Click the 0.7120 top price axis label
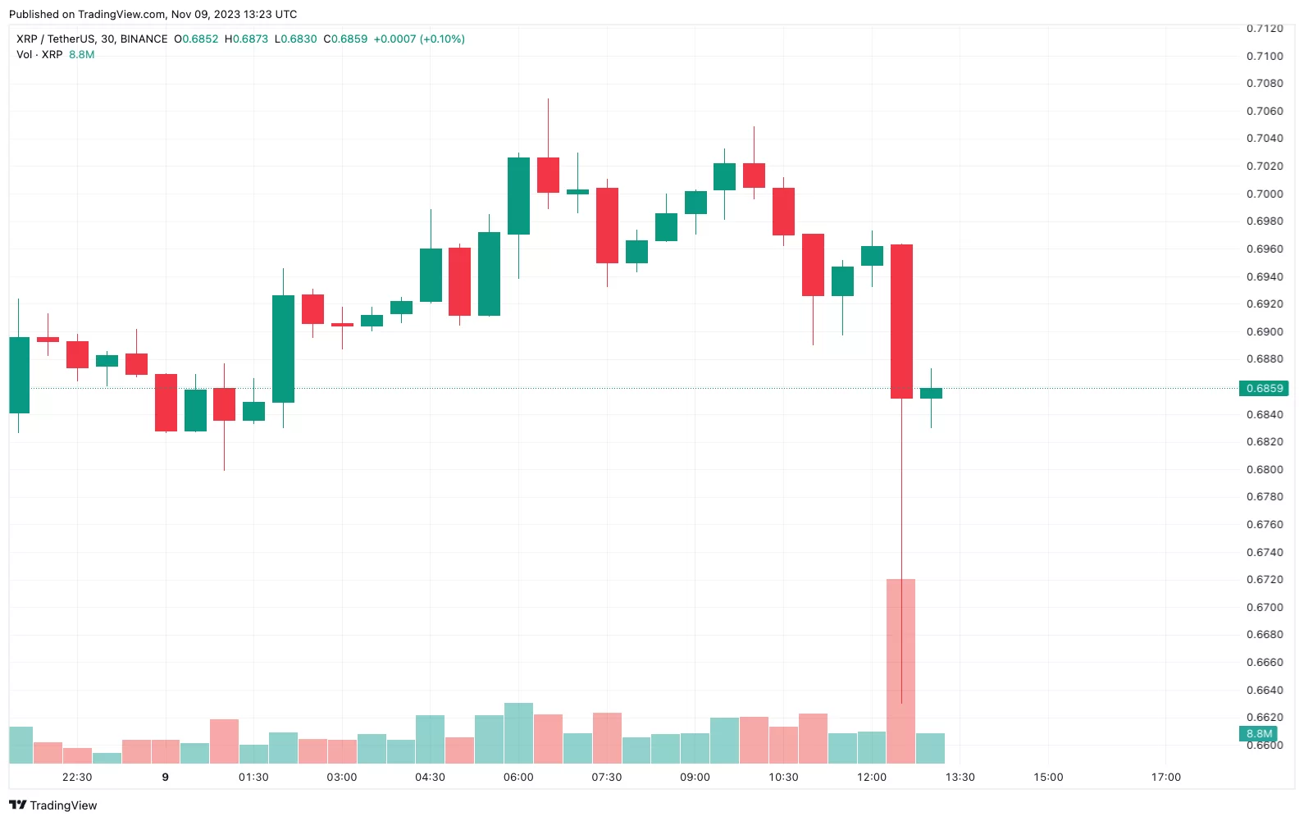Screen dimensions: 1304x821 (x=1265, y=29)
